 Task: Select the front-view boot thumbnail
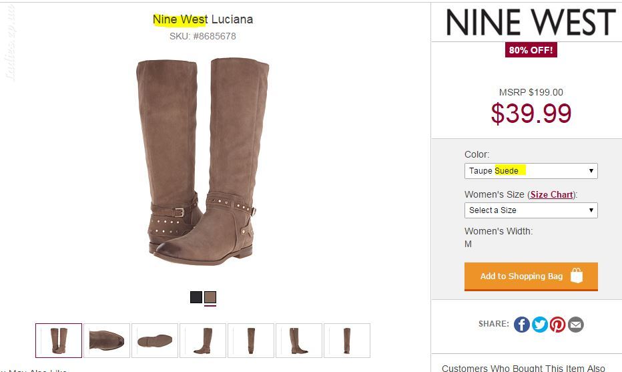[x=251, y=341]
